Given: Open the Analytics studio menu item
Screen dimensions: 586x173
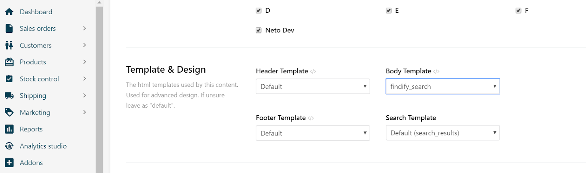Looking at the screenshot, I should pos(43,146).
